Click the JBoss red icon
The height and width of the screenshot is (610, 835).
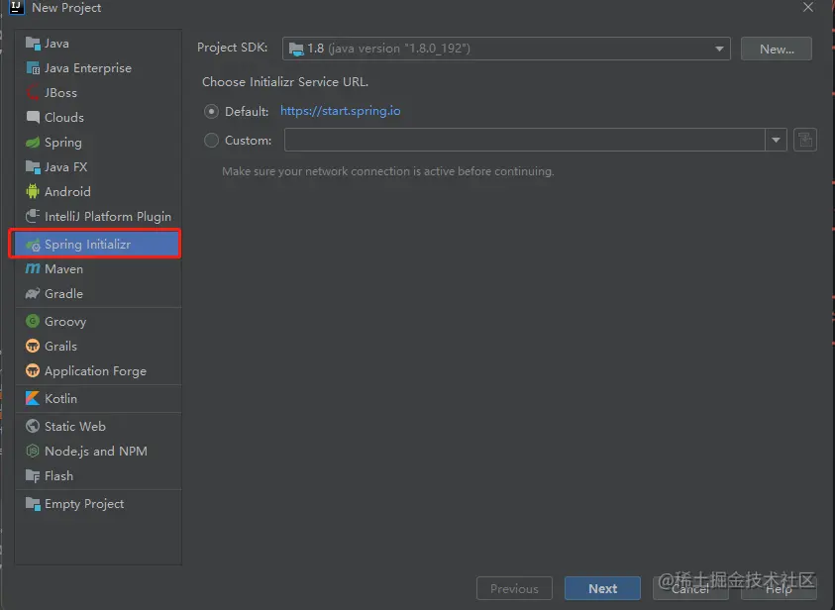(33, 93)
